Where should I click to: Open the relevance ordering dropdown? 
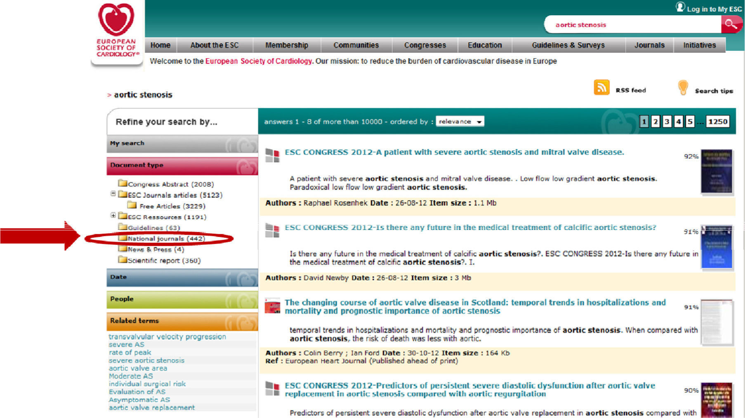[x=460, y=122]
